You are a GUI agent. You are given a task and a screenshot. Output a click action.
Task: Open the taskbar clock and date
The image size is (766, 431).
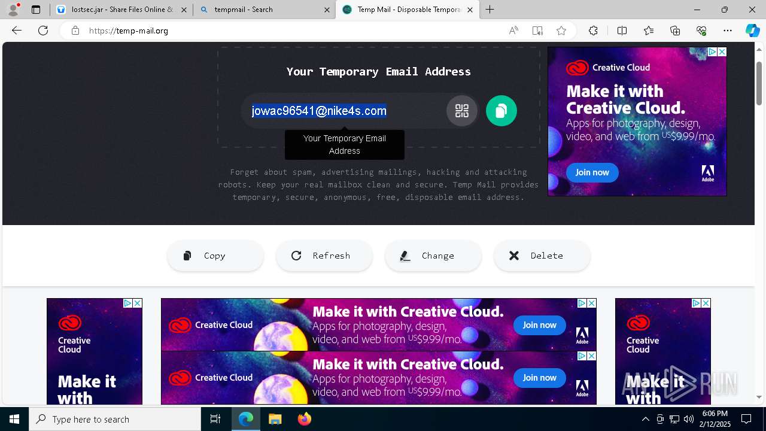pos(715,419)
